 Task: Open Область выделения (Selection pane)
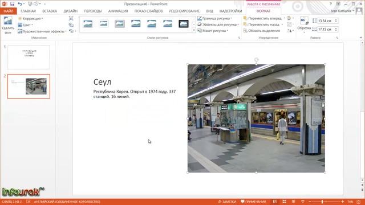[x=262, y=31]
